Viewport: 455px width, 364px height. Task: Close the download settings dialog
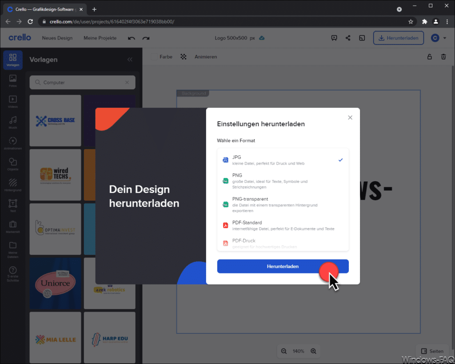(x=350, y=117)
